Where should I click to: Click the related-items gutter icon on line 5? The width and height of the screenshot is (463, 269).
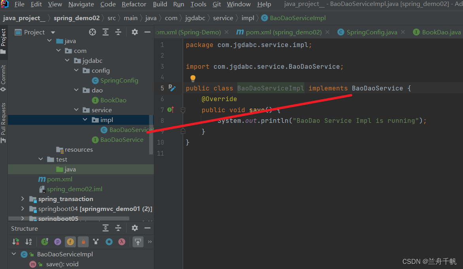[x=172, y=88]
